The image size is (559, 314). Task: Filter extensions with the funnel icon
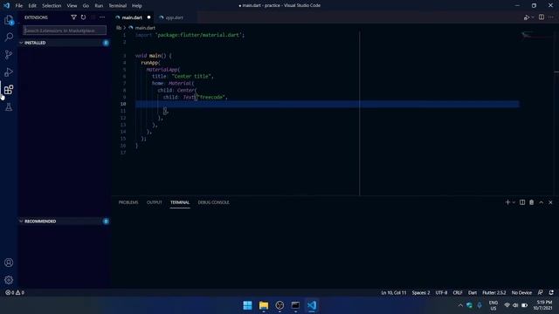[73, 17]
